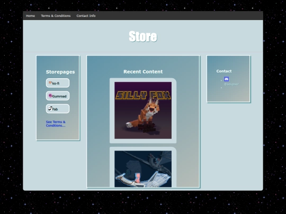Open the Gumroad store button
286x214 pixels.
tap(58, 96)
